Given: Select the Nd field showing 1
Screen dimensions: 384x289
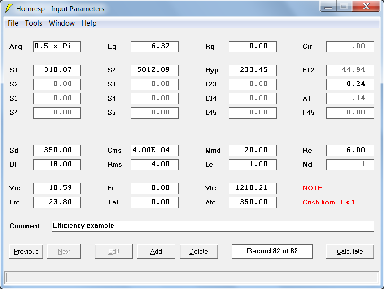Looking at the screenshot, I should pyautogui.click(x=350, y=165).
